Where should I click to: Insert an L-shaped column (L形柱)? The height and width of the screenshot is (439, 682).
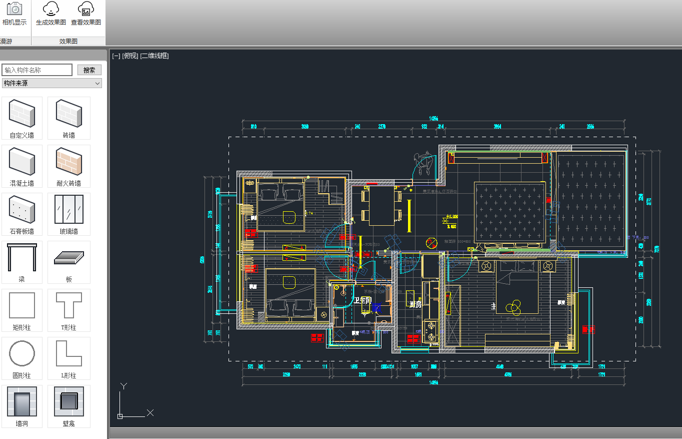[69, 358]
